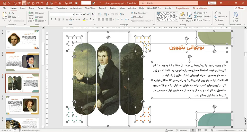This screenshot has width=247, height=132.
Task: Set left-to-right text direction
Action: (118, 19)
